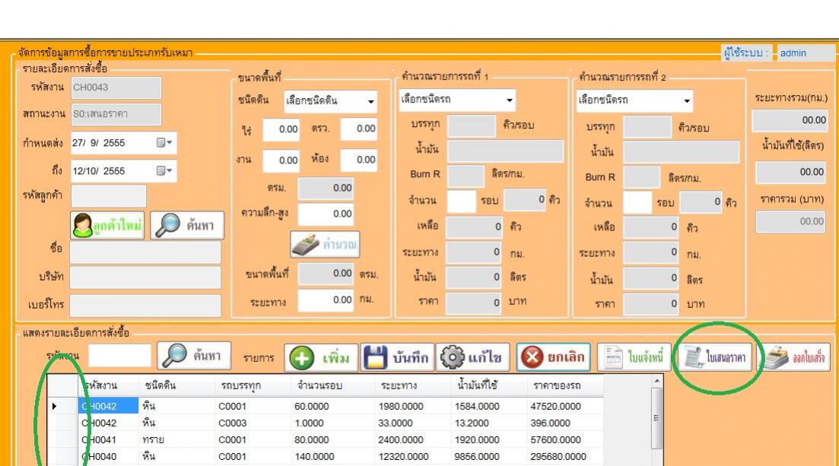Click the ระยะทาง column header in the table
The height and width of the screenshot is (466, 839).
(x=412, y=385)
